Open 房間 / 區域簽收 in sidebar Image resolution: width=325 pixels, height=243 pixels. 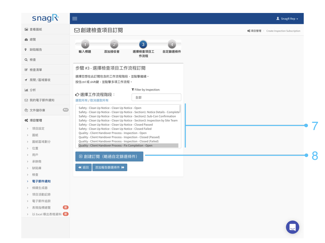tap(45, 80)
